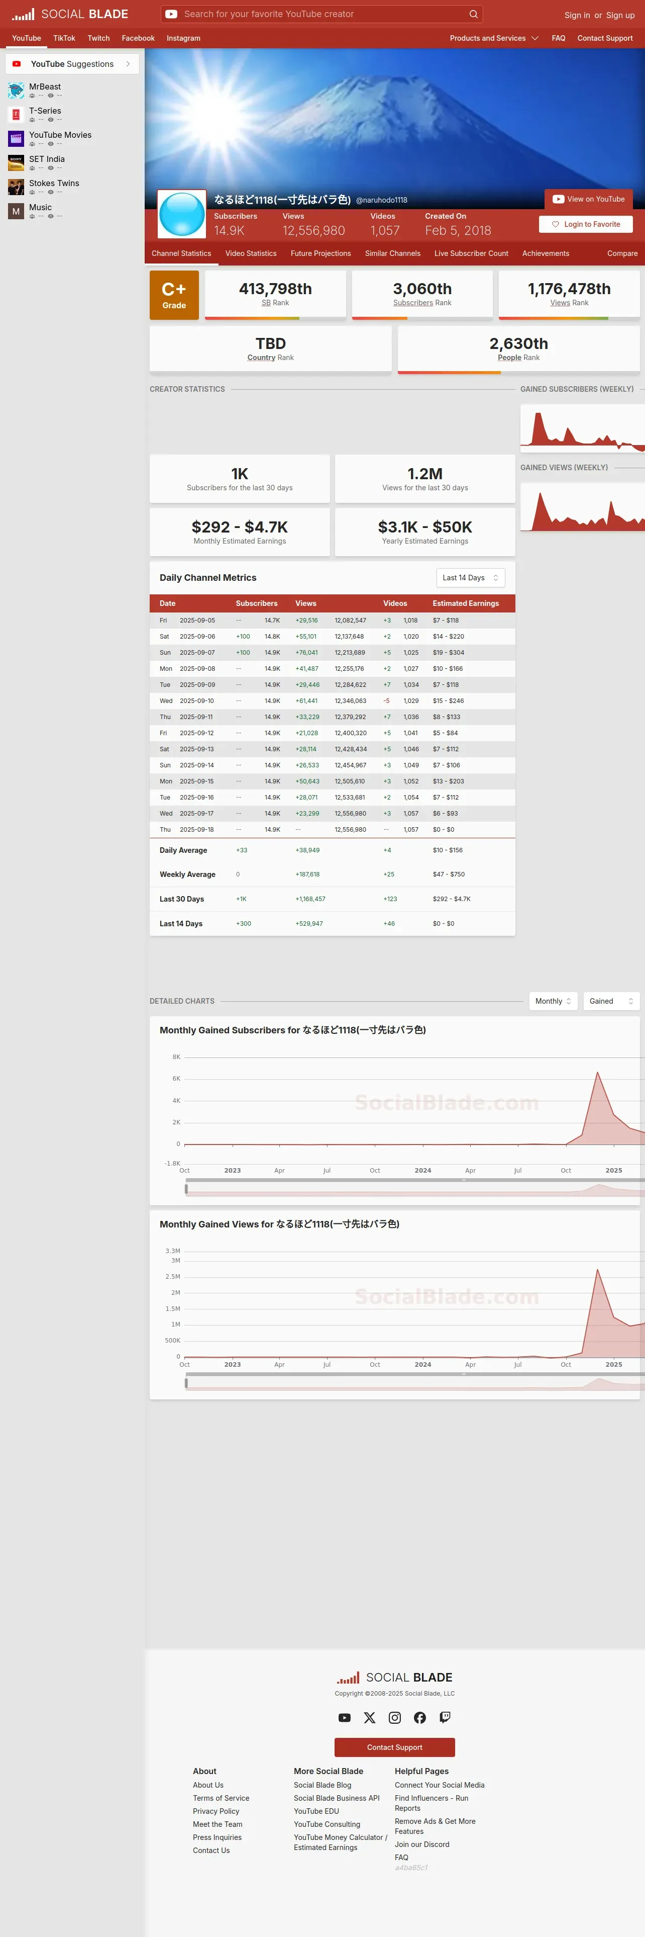Open Social Blade's Facebook footer icon
The width and height of the screenshot is (645, 1937).
[x=420, y=1717]
